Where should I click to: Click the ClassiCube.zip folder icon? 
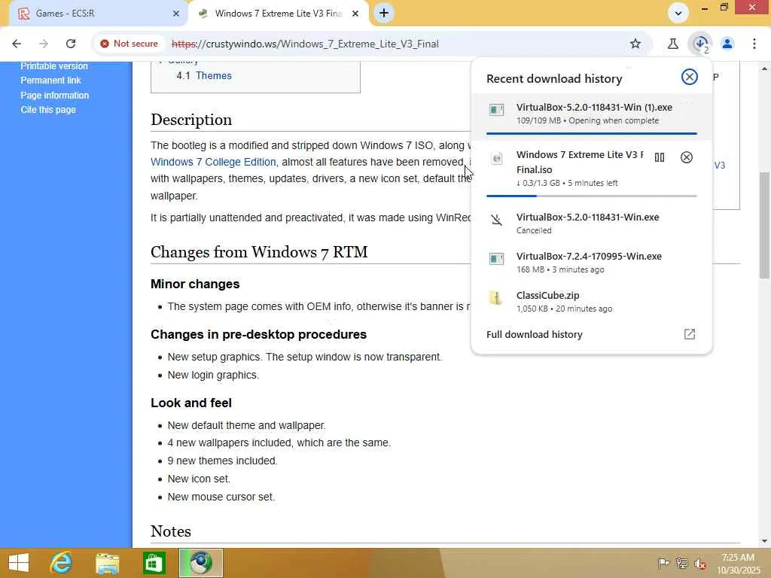496,298
